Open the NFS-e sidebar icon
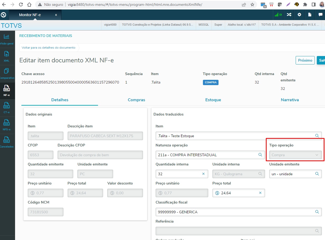This screenshot has width=325, height=240. pos(7,125)
